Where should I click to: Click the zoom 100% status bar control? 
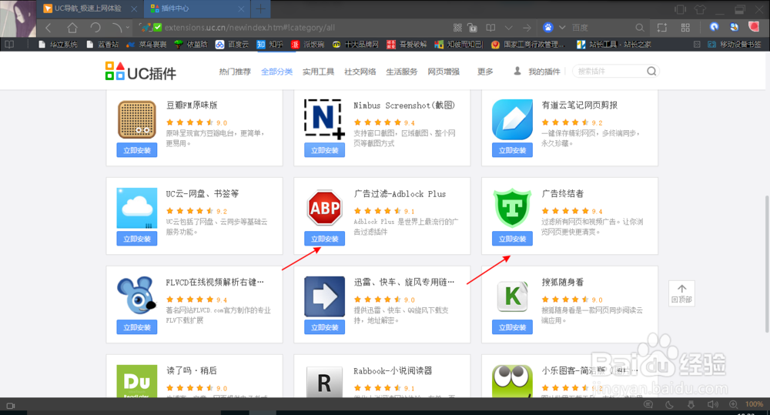point(754,404)
